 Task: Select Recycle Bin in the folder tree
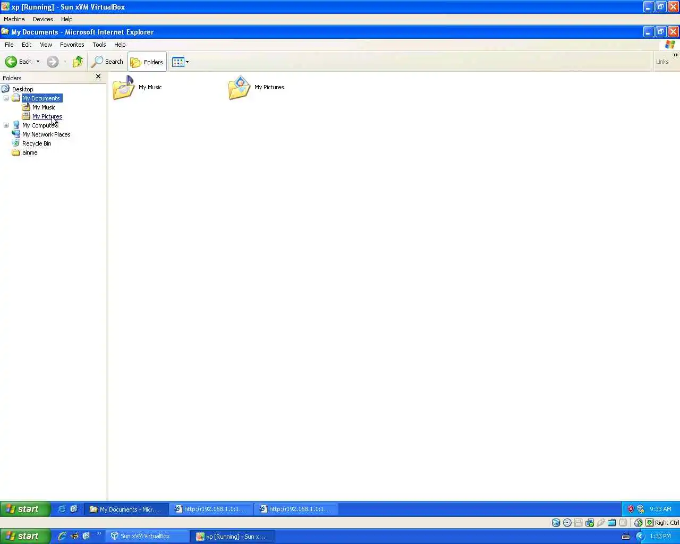[37, 143]
